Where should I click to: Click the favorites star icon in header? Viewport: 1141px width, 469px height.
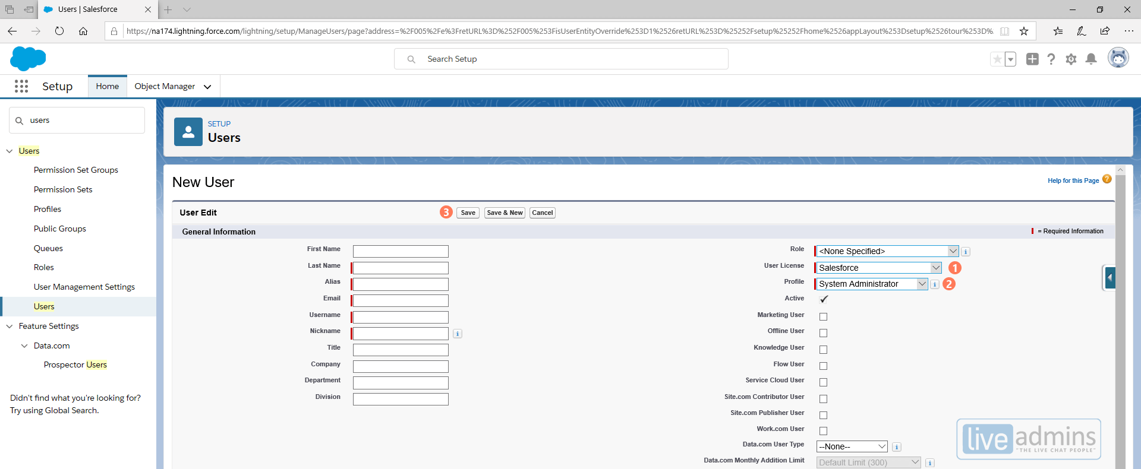(997, 59)
